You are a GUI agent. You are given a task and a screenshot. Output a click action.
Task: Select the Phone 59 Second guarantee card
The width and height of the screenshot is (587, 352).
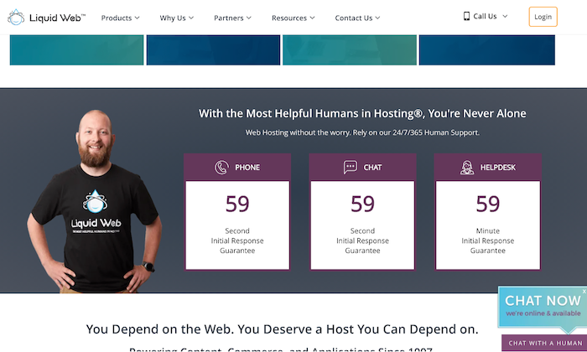[237, 224]
